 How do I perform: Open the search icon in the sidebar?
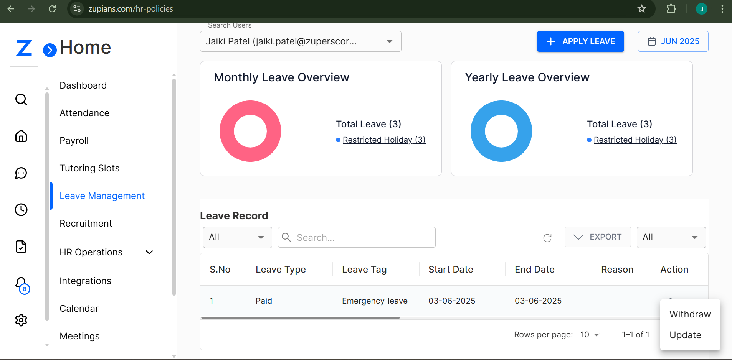21,99
